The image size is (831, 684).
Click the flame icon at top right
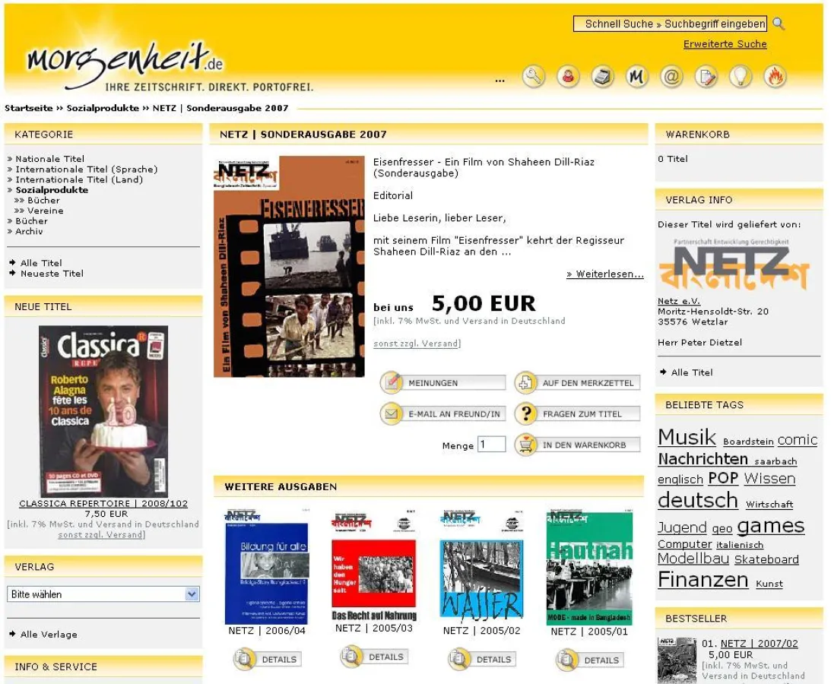775,76
